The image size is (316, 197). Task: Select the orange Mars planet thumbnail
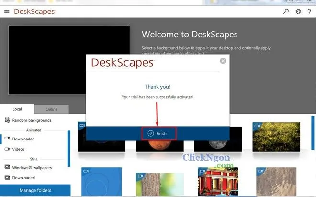coord(160,146)
